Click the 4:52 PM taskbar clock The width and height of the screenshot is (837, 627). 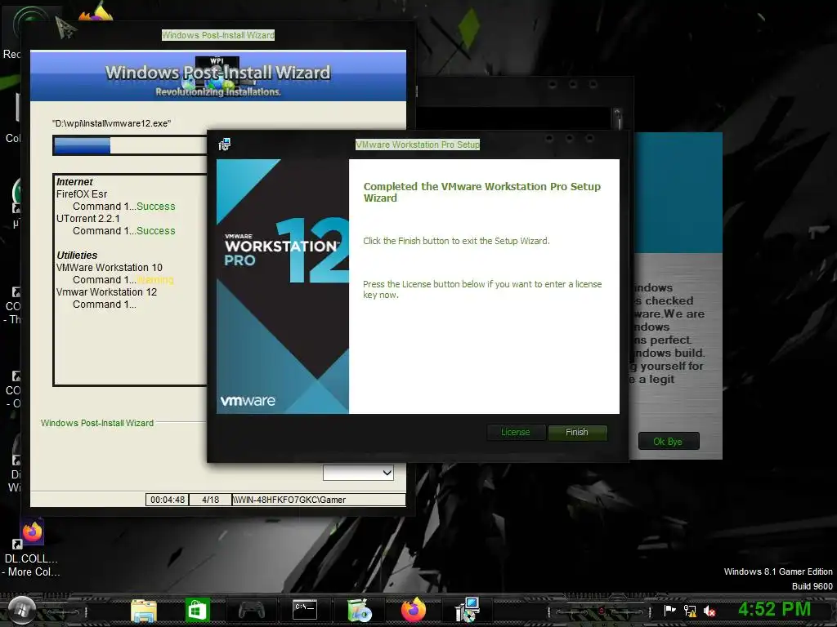click(774, 609)
